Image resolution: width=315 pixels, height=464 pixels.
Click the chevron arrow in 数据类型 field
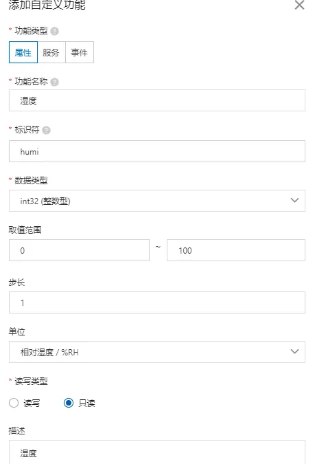tap(294, 200)
